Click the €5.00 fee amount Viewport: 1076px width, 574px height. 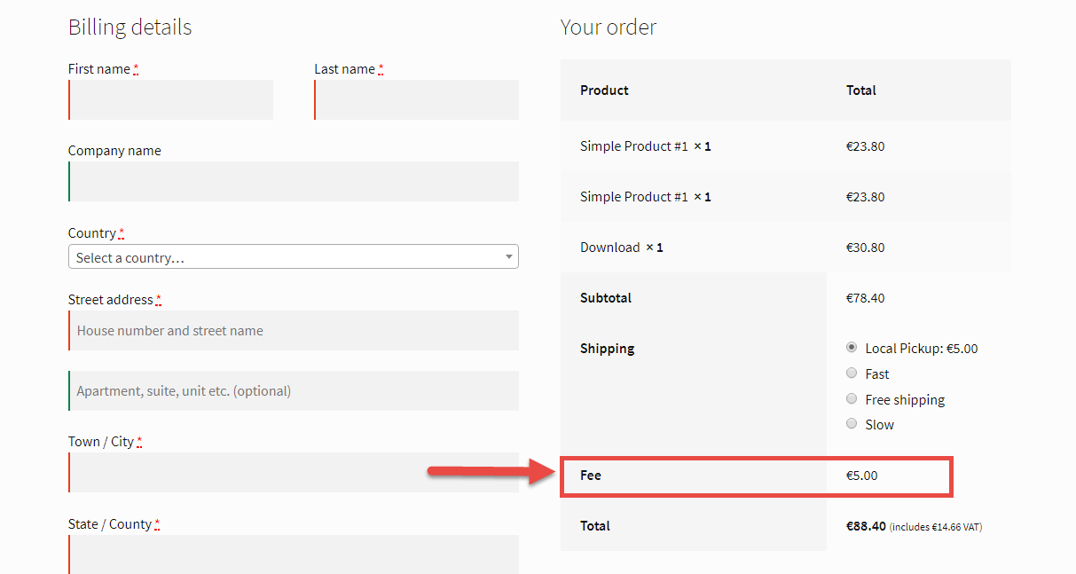pyautogui.click(x=861, y=476)
